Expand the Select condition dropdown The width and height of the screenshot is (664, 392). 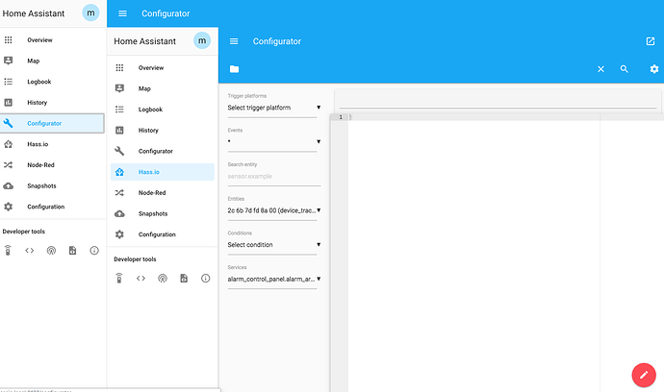[272, 244]
